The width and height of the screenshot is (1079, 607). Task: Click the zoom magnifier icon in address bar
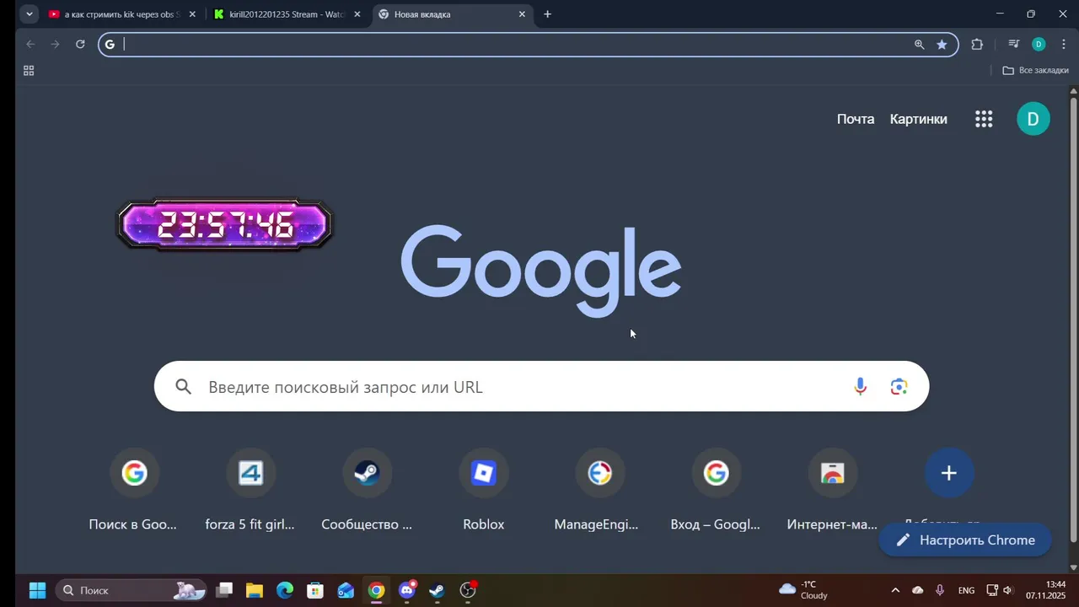tap(920, 45)
